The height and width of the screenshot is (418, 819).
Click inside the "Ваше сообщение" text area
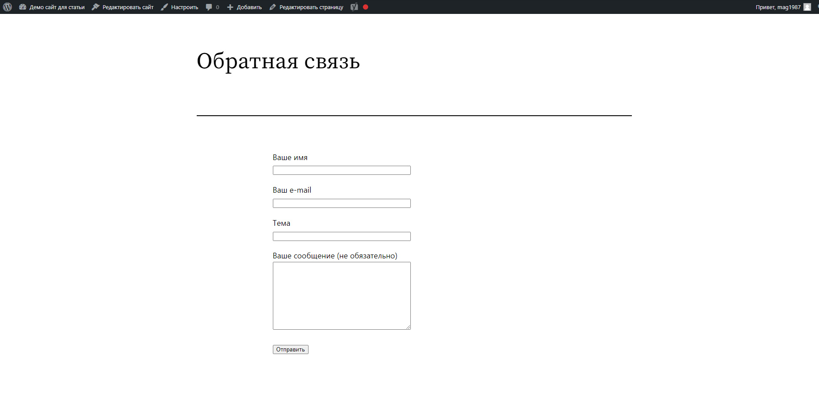[342, 296]
